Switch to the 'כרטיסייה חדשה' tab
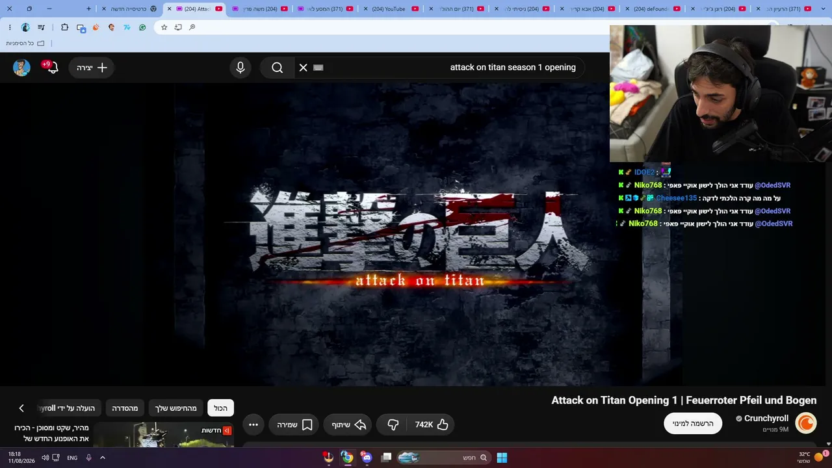Image resolution: width=832 pixels, height=468 pixels. tap(129, 8)
